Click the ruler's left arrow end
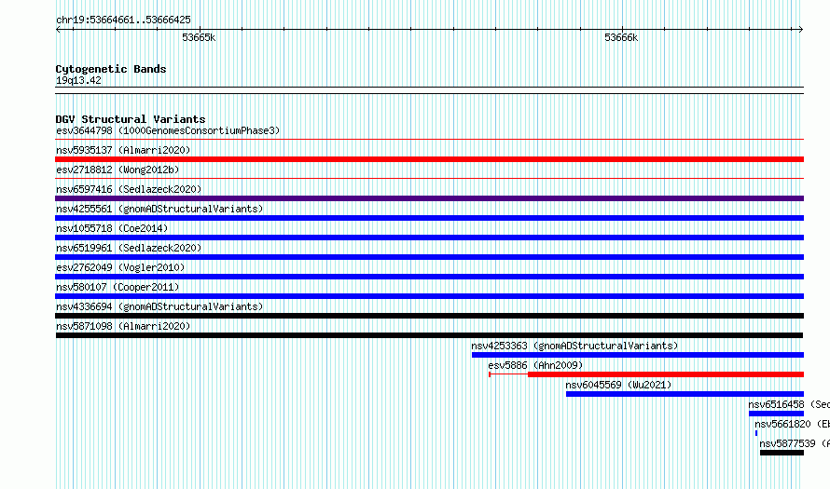Screen dimensions: 830x489 (58, 30)
